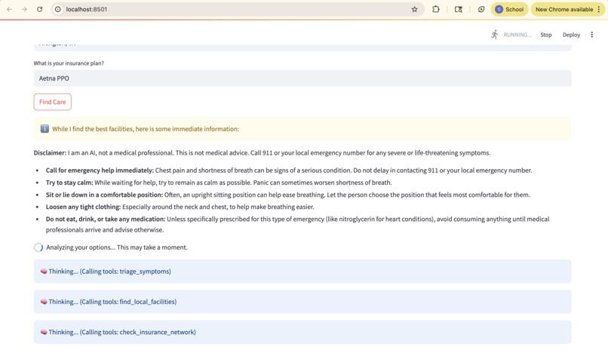Click 'Sit or lie down in a comfortable position:' bullet
Screen dimensions: 608x362
[104, 195]
